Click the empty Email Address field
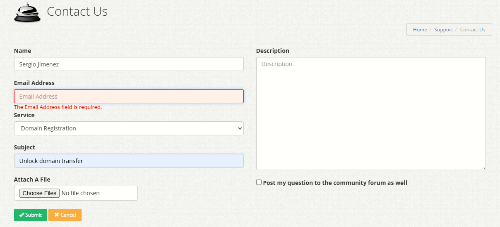This screenshot has width=500, height=227. tap(129, 96)
